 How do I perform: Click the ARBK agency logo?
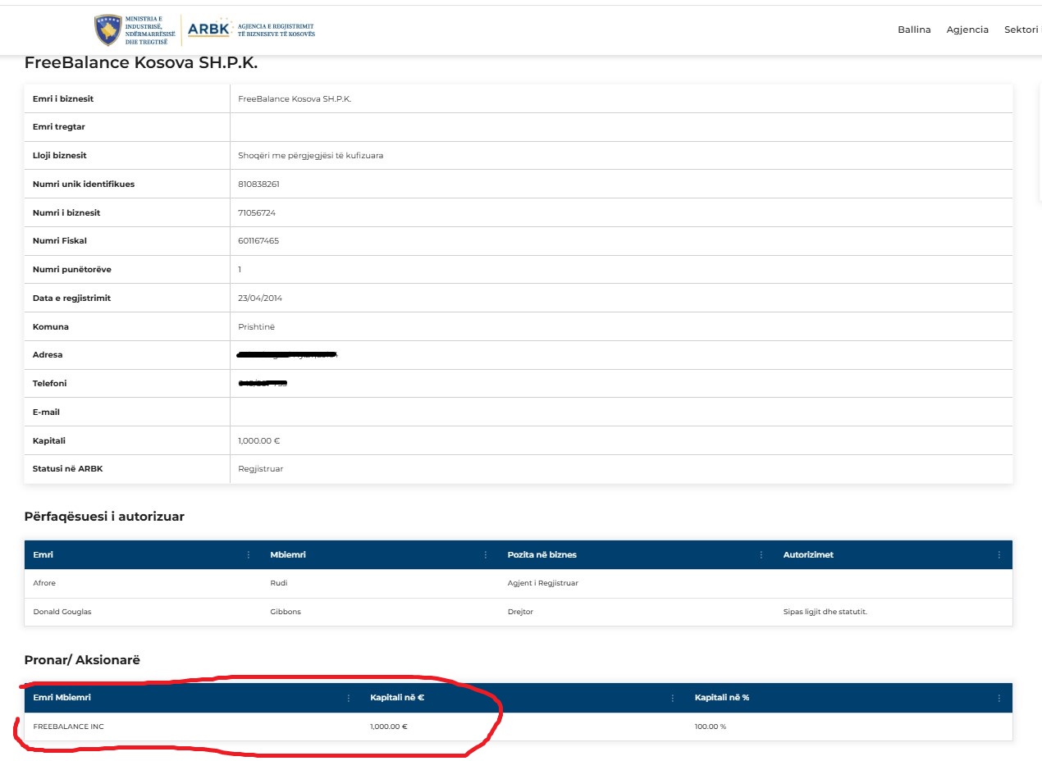tap(251, 30)
